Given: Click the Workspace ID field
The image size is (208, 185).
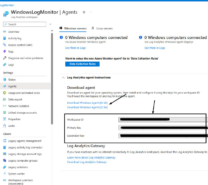Looking at the screenshot, I should pyautogui.click(x=163, y=120).
